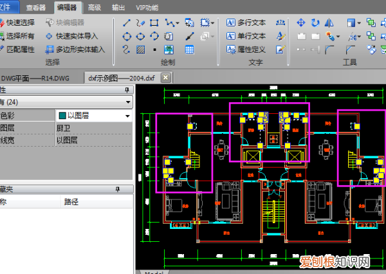Click the 线宽 value 以图层 field
Screen dimensions: 386x274
pos(94,140)
